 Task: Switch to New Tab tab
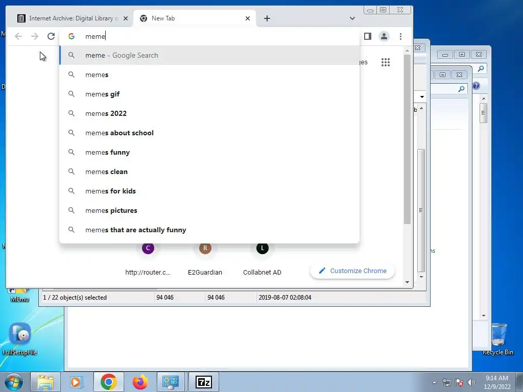pos(195,18)
